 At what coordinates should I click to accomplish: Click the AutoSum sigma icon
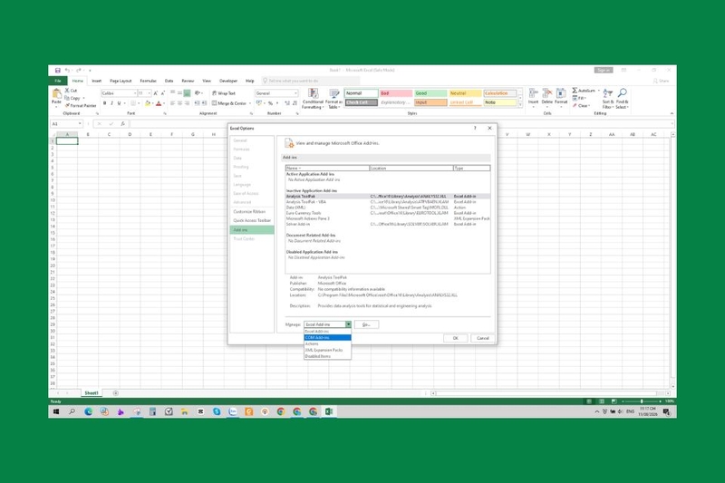coord(575,91)
